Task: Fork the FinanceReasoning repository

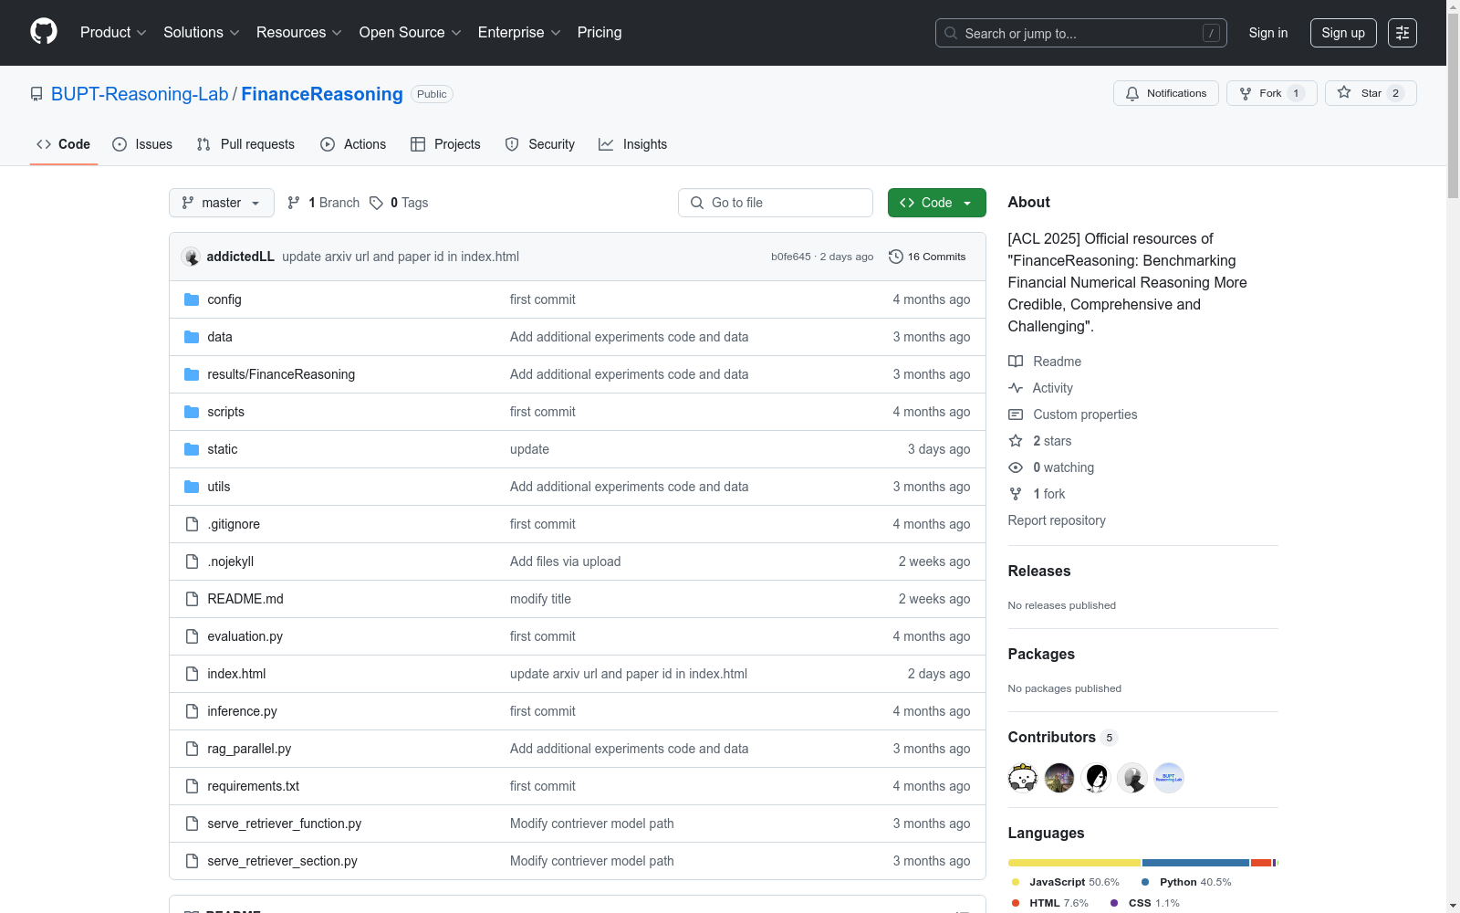Action: point(1271,93)
